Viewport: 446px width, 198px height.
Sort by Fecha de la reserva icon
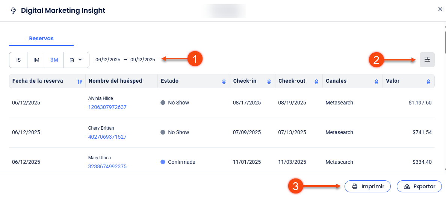(80, 82)
